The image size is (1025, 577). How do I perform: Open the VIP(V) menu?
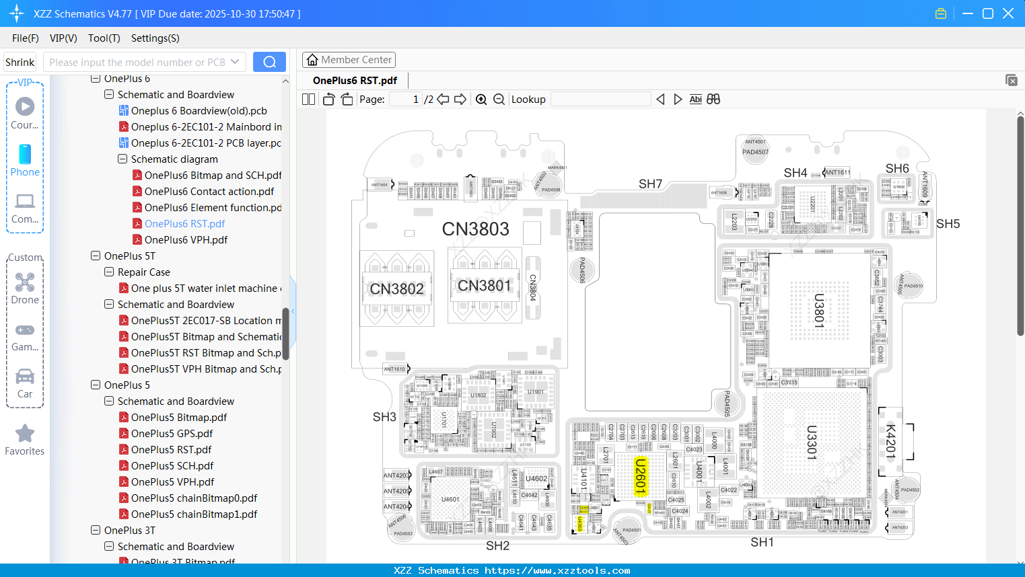63,38
